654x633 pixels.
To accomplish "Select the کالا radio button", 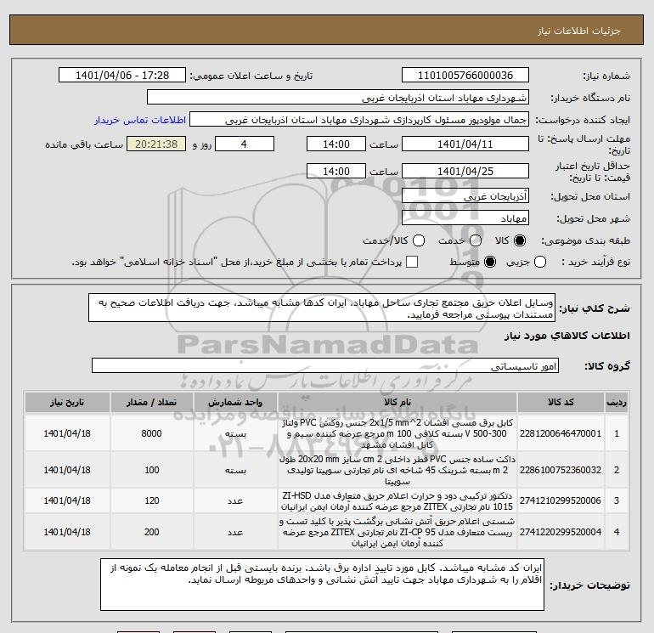I will click(520, 240).
